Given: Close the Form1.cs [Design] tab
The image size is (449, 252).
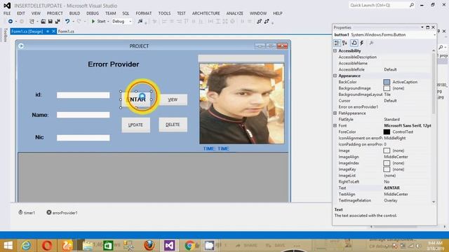Looking at the screenshot, I should tap(53, 31).
